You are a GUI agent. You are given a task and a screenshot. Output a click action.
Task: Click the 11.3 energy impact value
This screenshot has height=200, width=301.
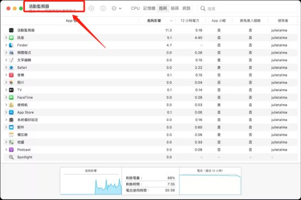coord(168,30)
